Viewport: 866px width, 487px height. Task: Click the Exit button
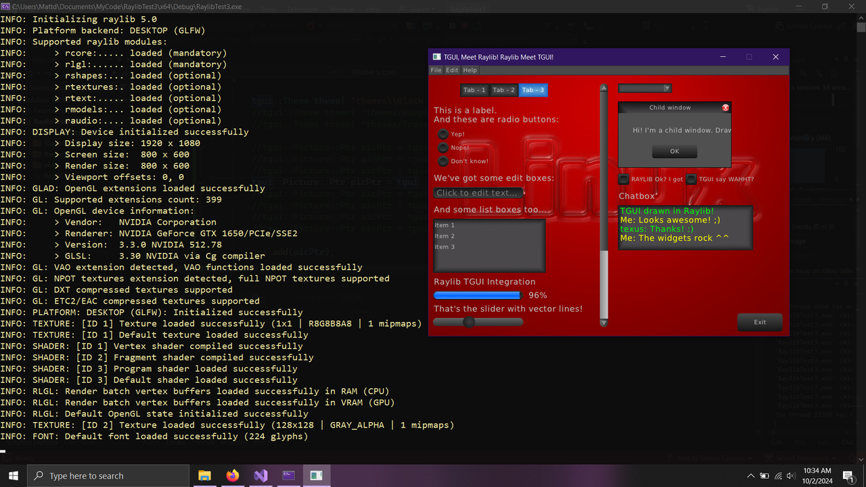(x=760, y=322)
